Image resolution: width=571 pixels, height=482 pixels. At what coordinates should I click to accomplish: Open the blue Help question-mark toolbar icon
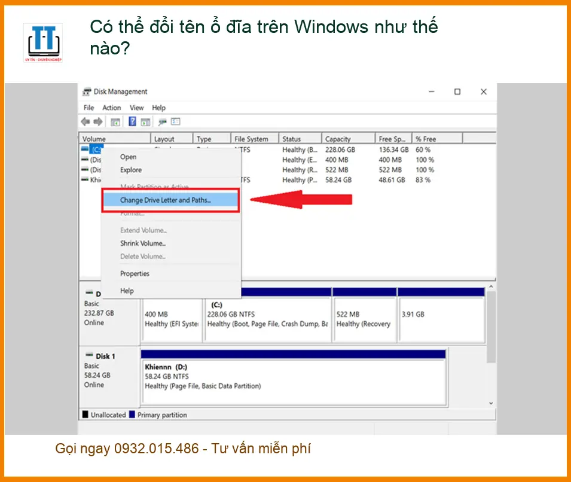tap(133, 121)
